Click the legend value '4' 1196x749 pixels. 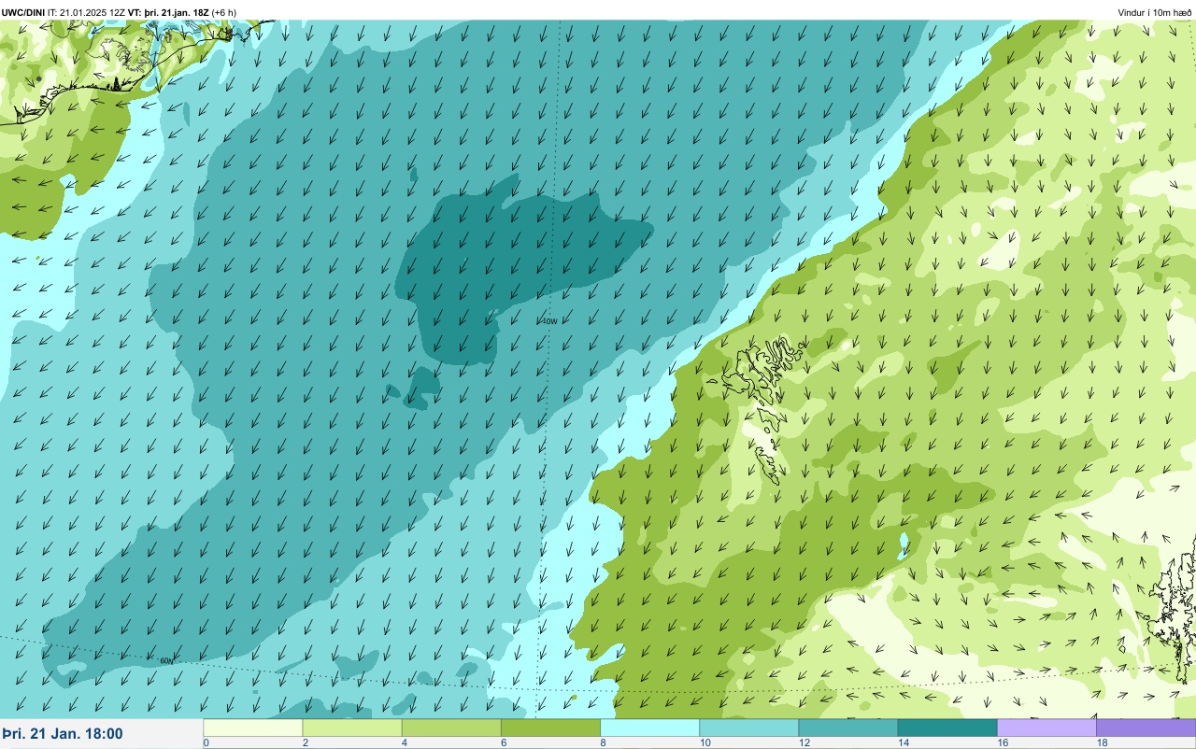coord(403,743)
